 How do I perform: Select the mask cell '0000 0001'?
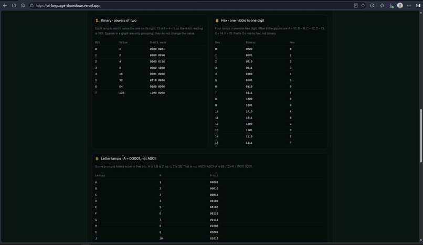click(x=157, y=49)
